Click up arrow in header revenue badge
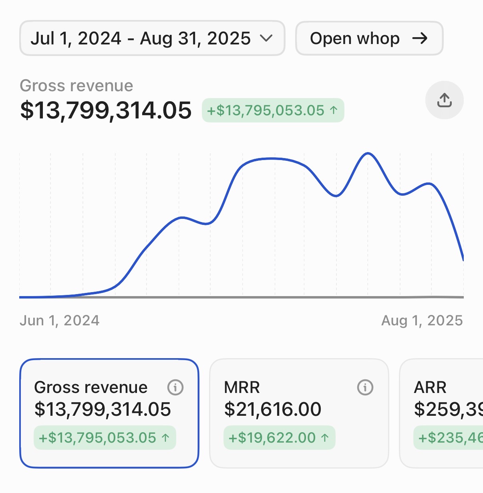483x493 pixels. (334, 110)
